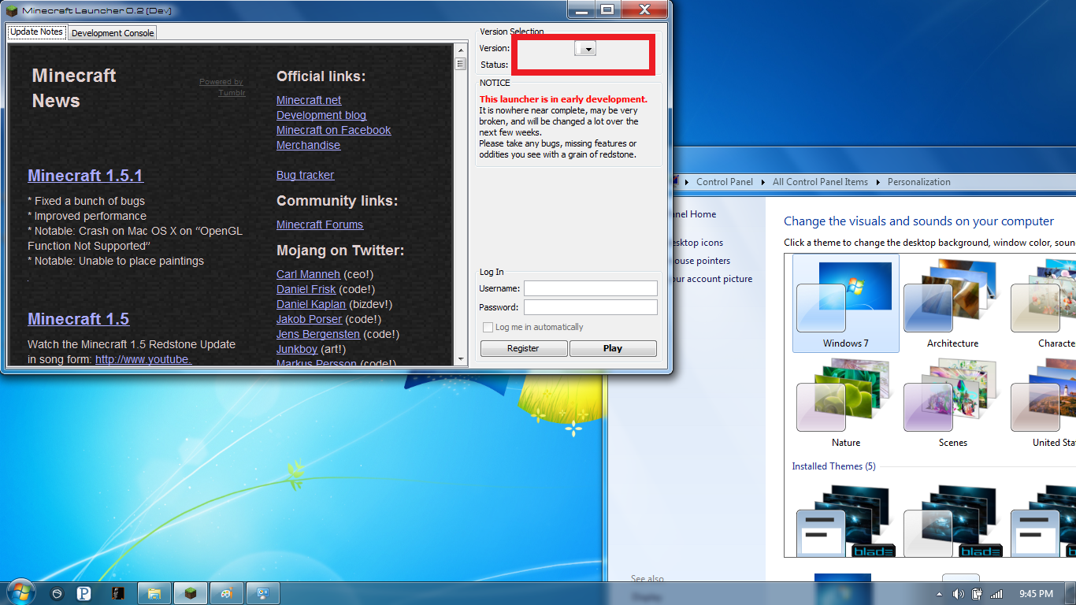Screen dimensions: 1076x605
Task: Click the news scrollbar up arrow
Action: (x=460, y=50)
